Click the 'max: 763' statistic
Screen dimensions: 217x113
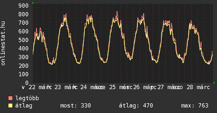(x=195, y=106)
